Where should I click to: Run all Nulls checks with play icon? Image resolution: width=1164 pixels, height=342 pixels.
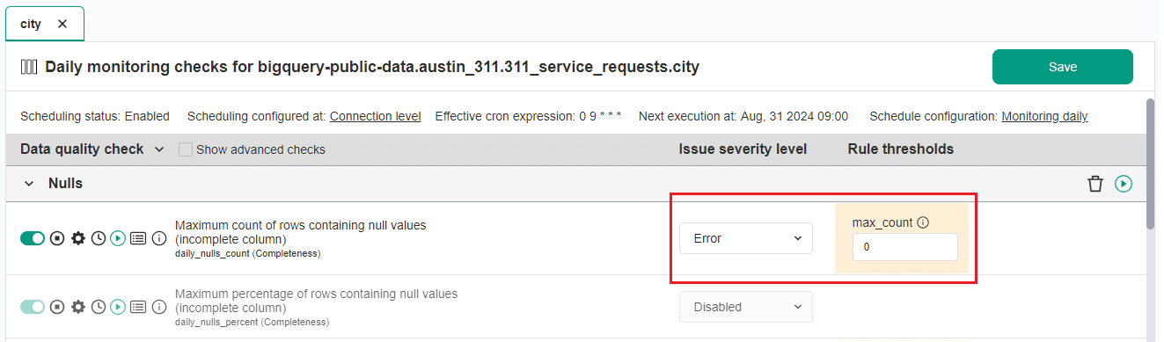1124,184
